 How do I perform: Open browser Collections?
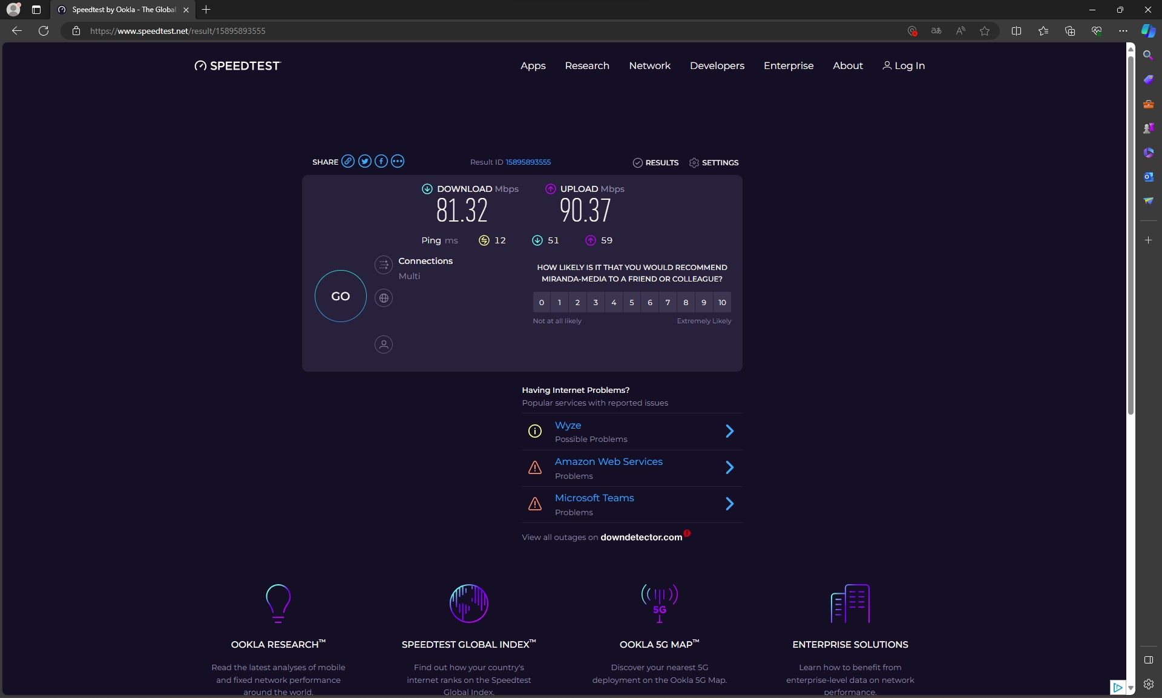tap(1070, 31)
